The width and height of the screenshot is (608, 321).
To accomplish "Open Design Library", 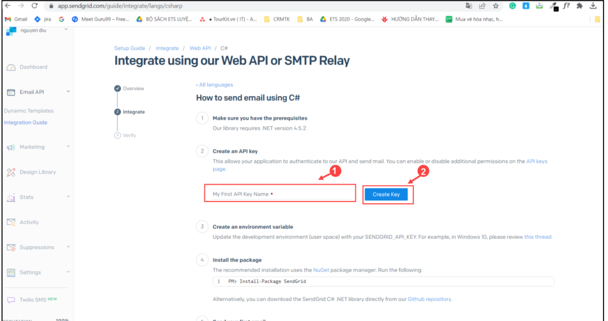I will (38, 172).
